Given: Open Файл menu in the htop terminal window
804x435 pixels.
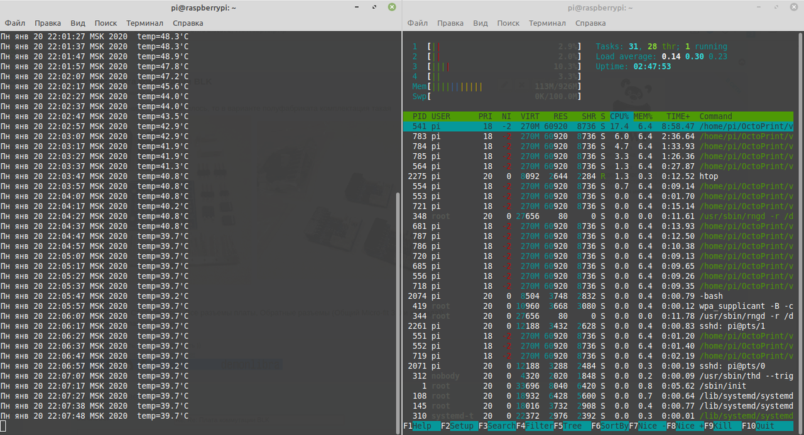Looking at the screenshot, I should pos(418,23).
